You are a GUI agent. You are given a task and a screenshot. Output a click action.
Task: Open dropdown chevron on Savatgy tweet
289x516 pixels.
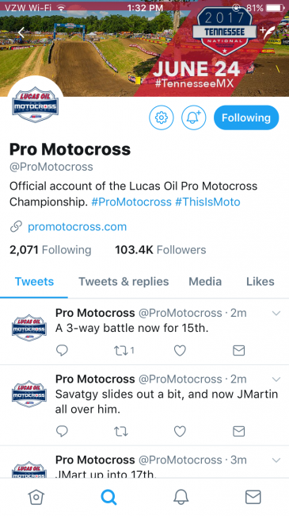276,379
